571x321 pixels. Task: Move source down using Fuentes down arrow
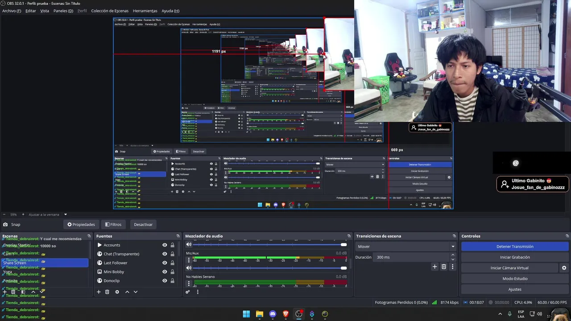136,292
